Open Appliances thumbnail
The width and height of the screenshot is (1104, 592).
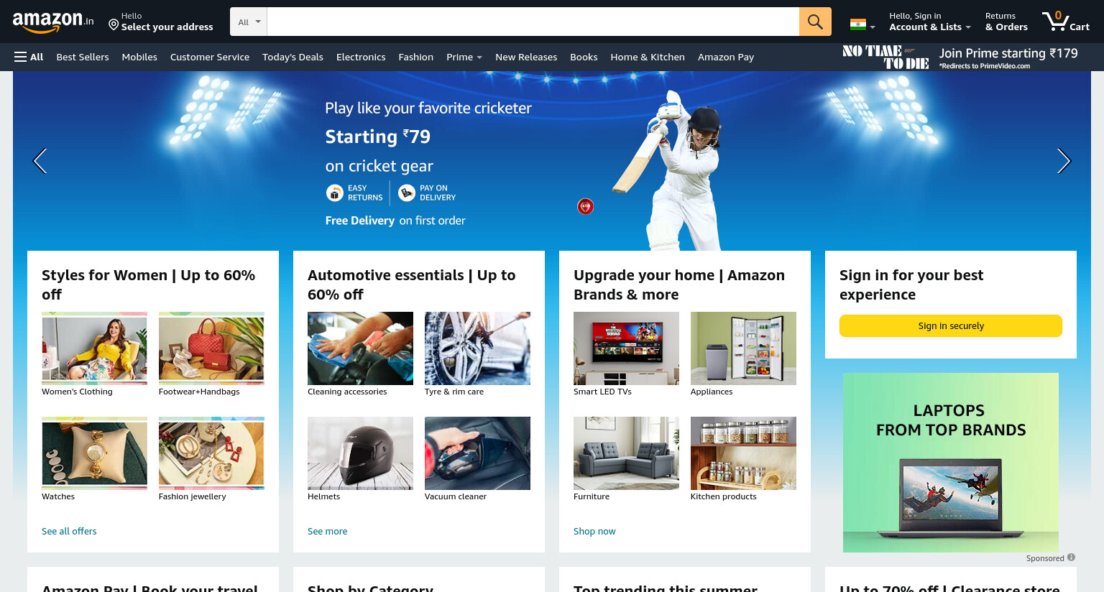743,348
